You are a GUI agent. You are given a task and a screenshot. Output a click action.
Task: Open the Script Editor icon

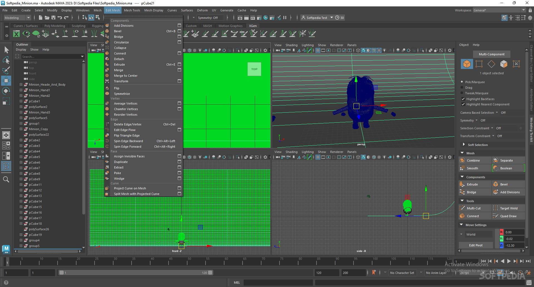click(x=529, y=283)
